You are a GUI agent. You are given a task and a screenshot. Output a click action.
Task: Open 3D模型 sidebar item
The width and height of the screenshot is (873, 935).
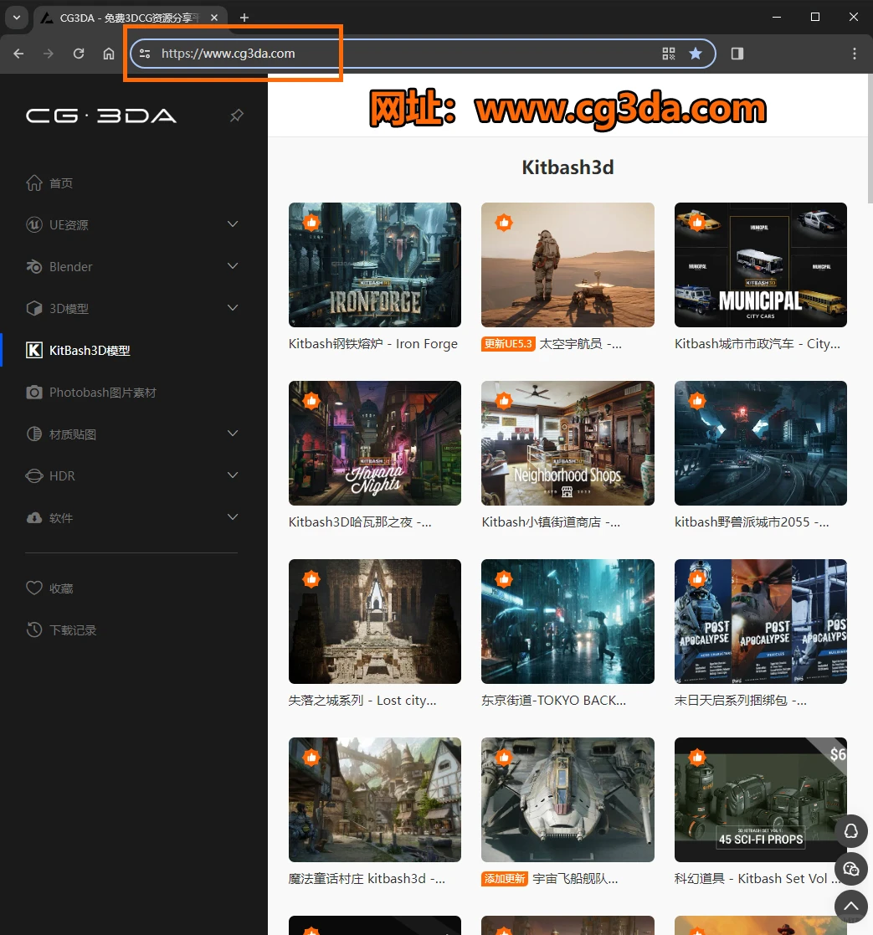point(57,308)
